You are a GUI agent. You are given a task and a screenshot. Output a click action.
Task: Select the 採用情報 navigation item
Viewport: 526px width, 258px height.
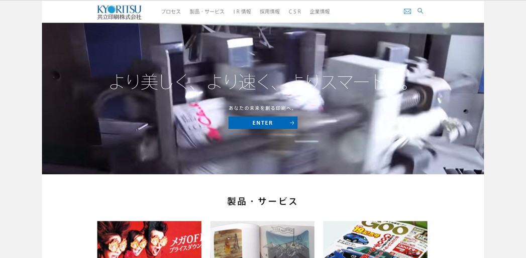click(x=270, y=12)
